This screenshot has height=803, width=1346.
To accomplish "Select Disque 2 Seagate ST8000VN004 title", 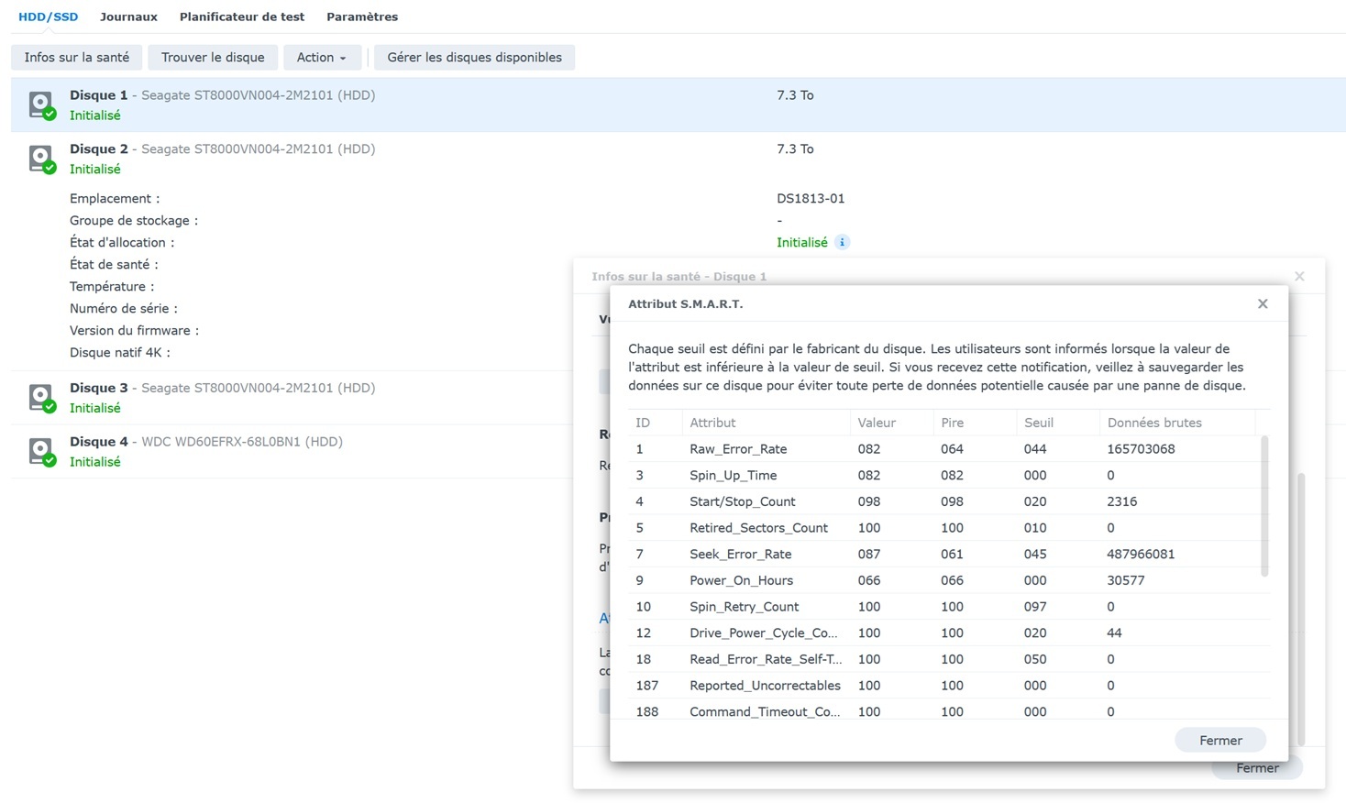I will point(222,148).
